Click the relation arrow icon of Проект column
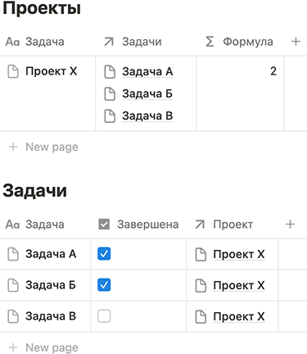This screenshot has width=307, height=354. 200,225
